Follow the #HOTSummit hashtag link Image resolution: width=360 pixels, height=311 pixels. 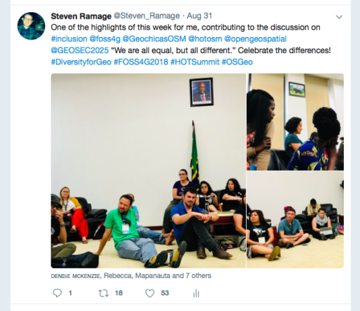click(x=195, y=62)
